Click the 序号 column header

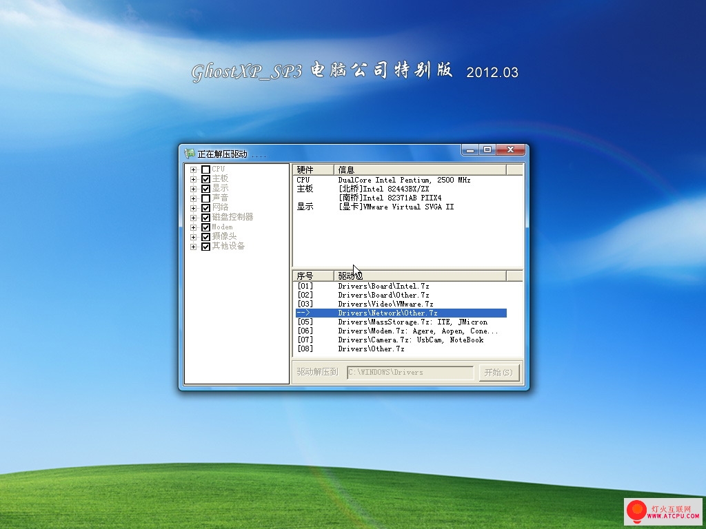click(314, 276)
